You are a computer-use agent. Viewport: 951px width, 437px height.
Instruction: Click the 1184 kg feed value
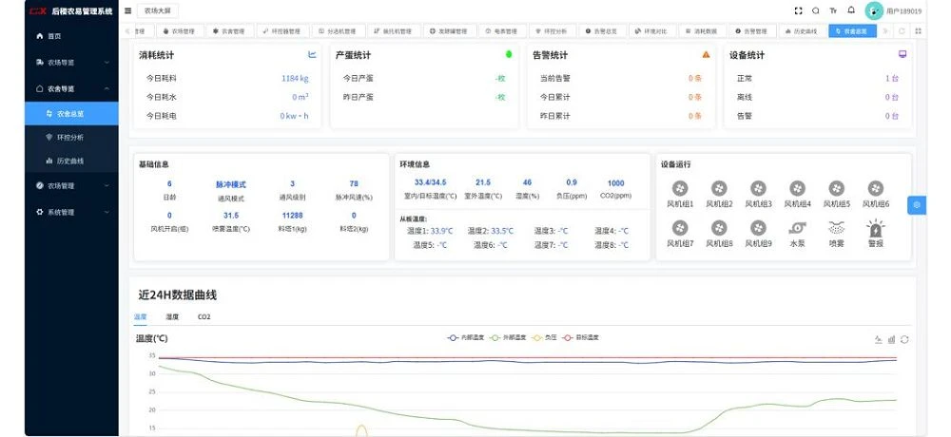[x=295, y=78]
